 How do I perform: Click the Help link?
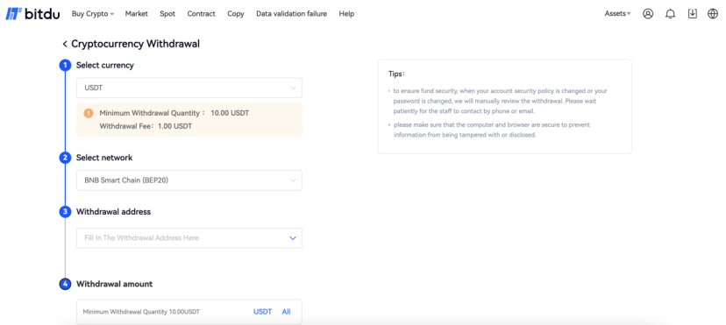346,14
